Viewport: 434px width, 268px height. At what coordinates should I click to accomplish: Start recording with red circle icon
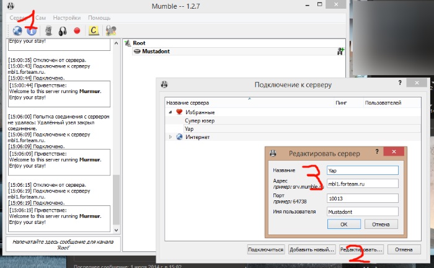(77, 30)
